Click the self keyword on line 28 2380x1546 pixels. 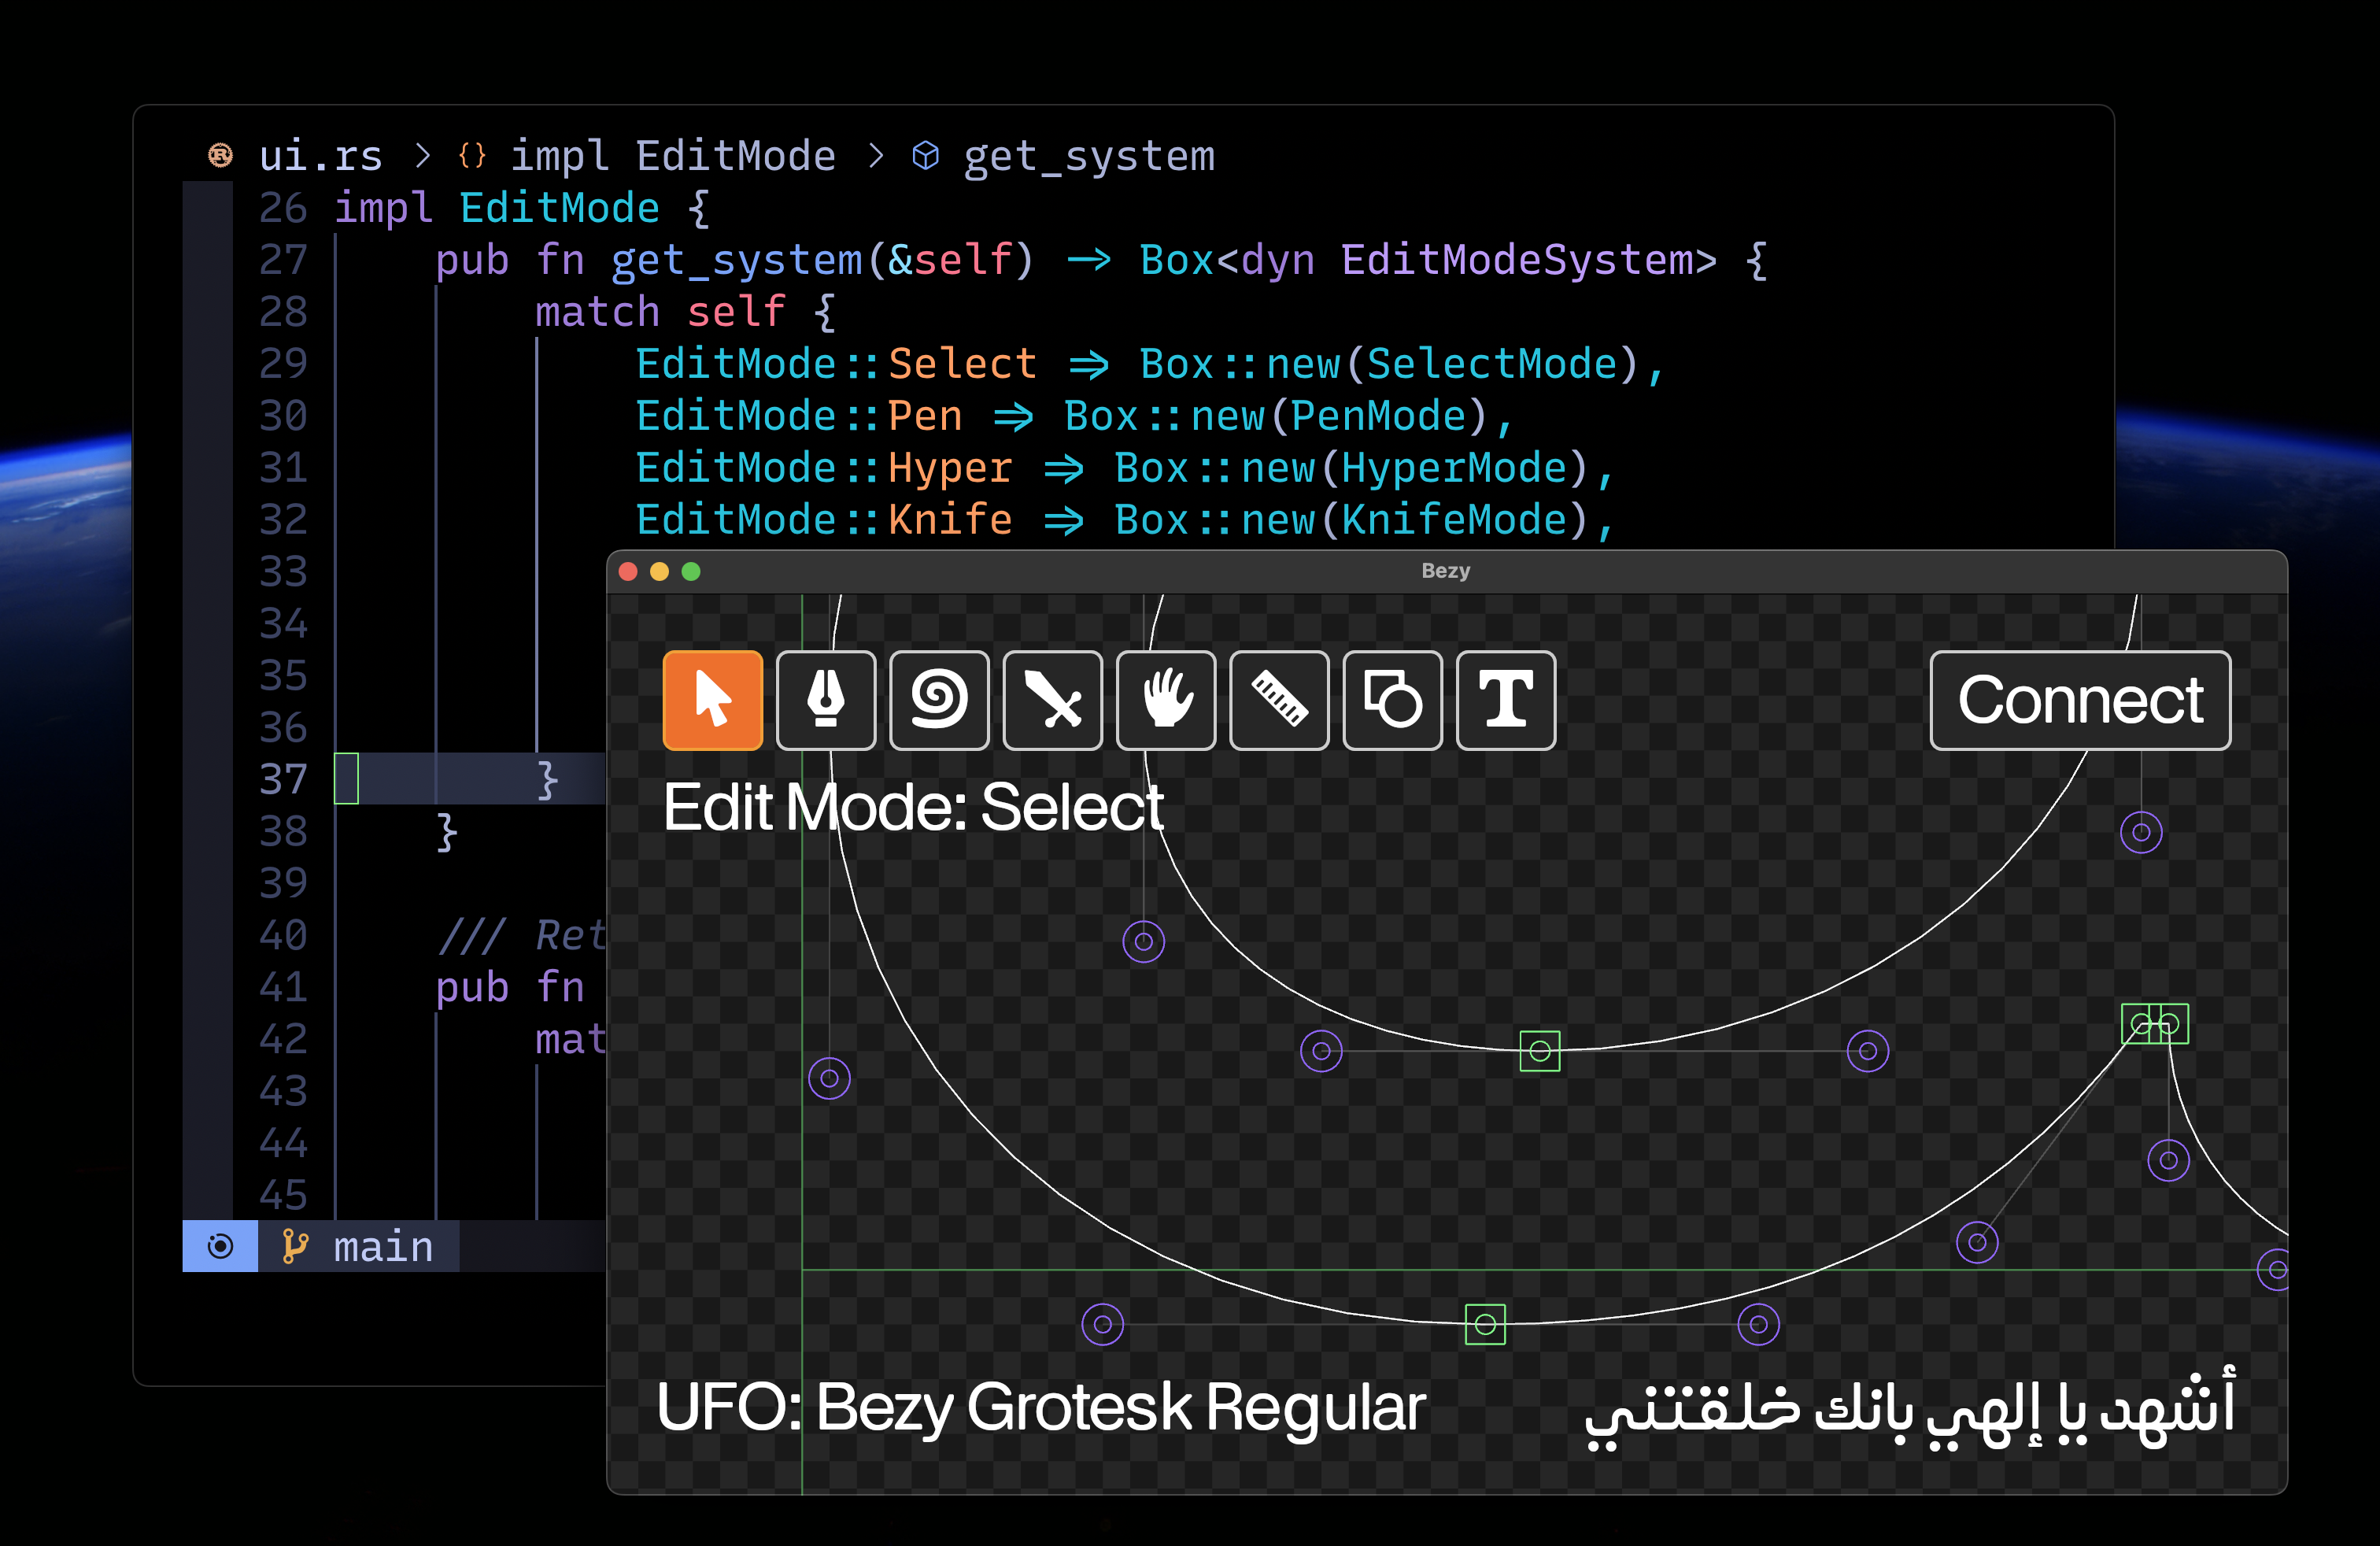[x=736, y=313]
